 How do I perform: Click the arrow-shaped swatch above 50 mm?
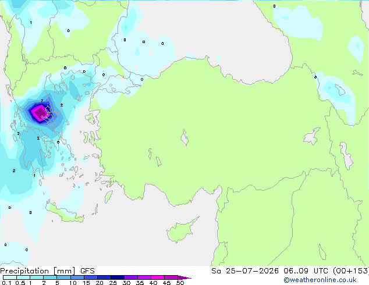[184, 277]
